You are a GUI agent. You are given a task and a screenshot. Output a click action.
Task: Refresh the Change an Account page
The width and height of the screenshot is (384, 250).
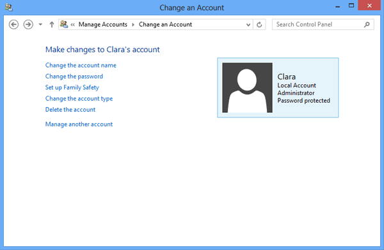(259, 25)
